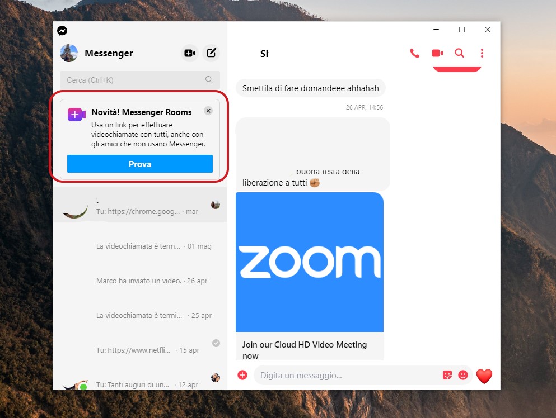Click the Messenger logo in title bar

62,31
